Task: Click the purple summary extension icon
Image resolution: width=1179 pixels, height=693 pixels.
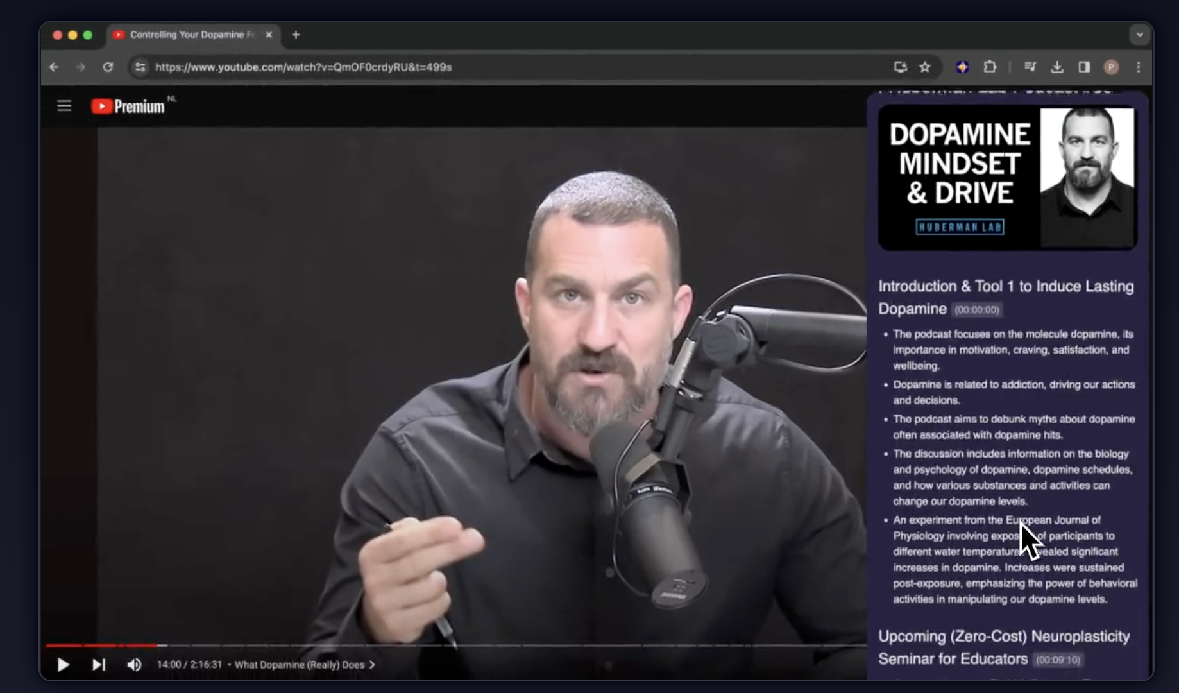Action: tap(962, 67)
